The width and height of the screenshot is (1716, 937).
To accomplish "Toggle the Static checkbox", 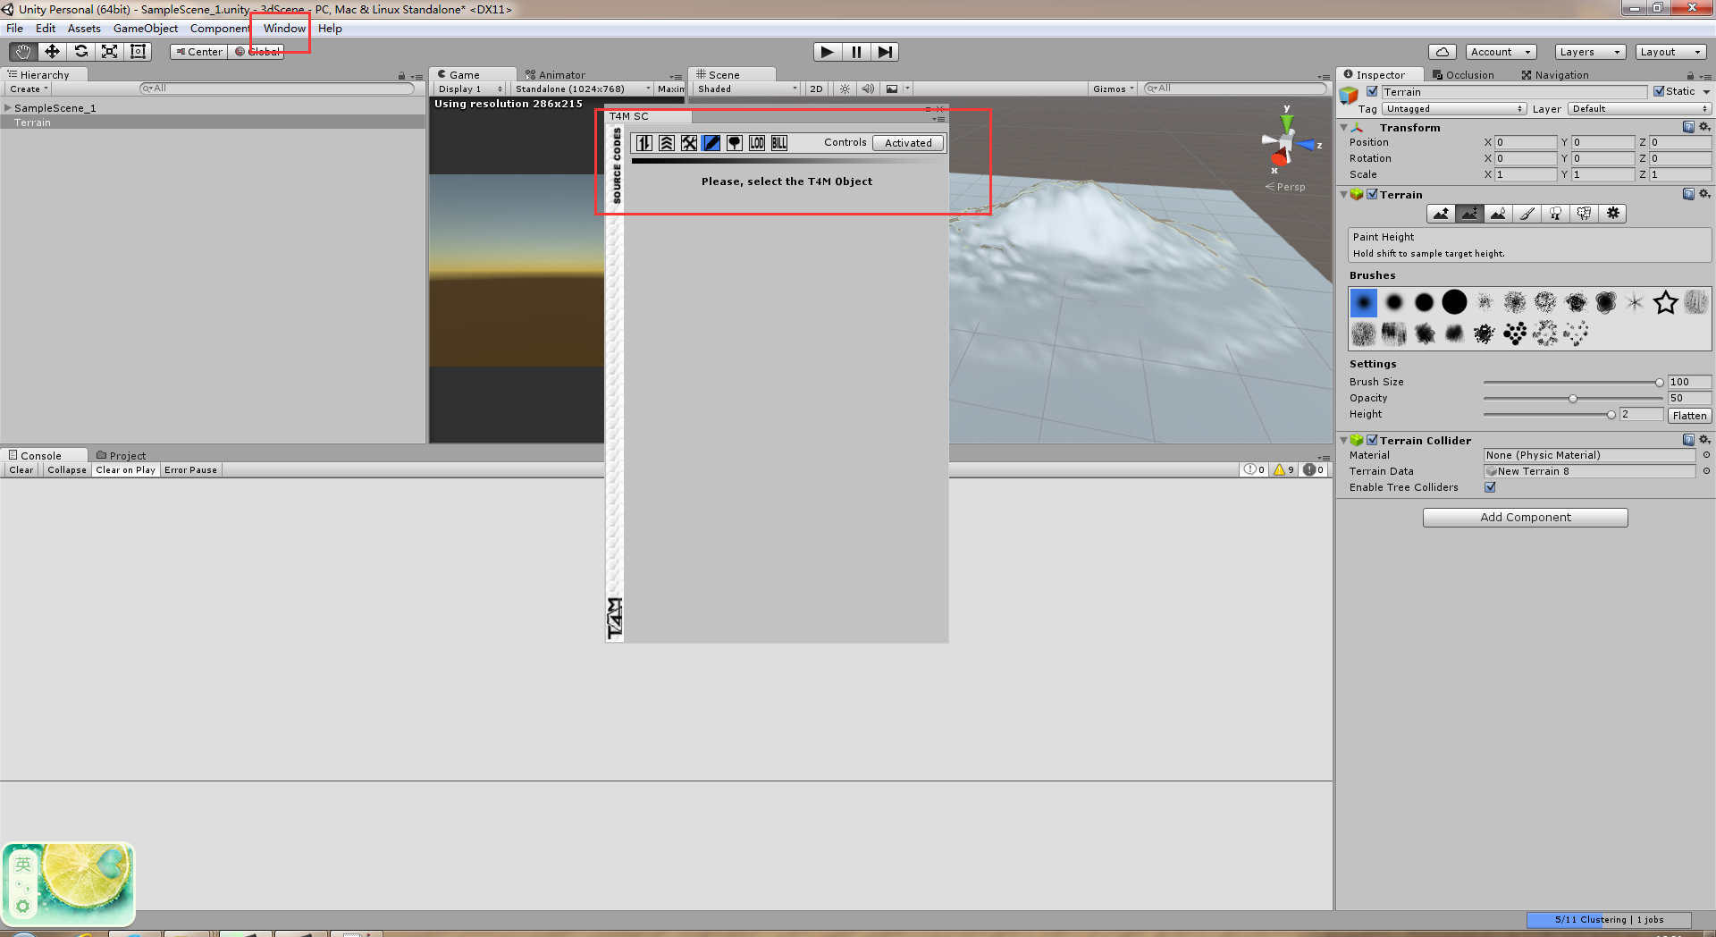I will [x=1659, y=91].
